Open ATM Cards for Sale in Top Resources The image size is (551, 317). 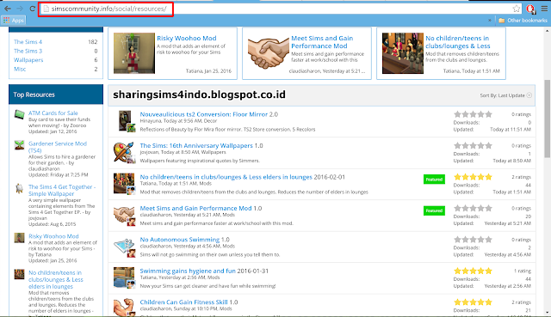click(x=53, y=113)
